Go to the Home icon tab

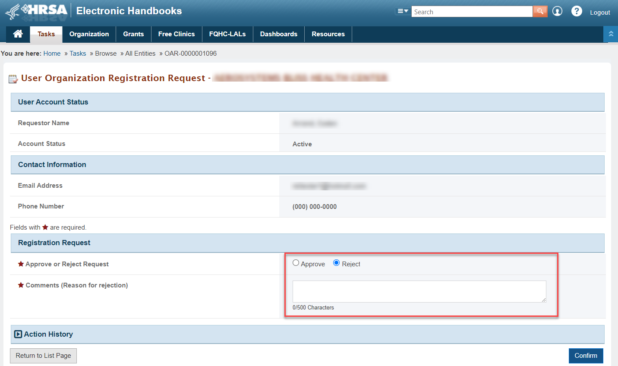(x=18, y=34)
